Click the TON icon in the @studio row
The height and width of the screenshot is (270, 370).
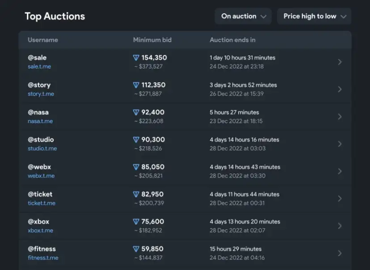[136, 140]
